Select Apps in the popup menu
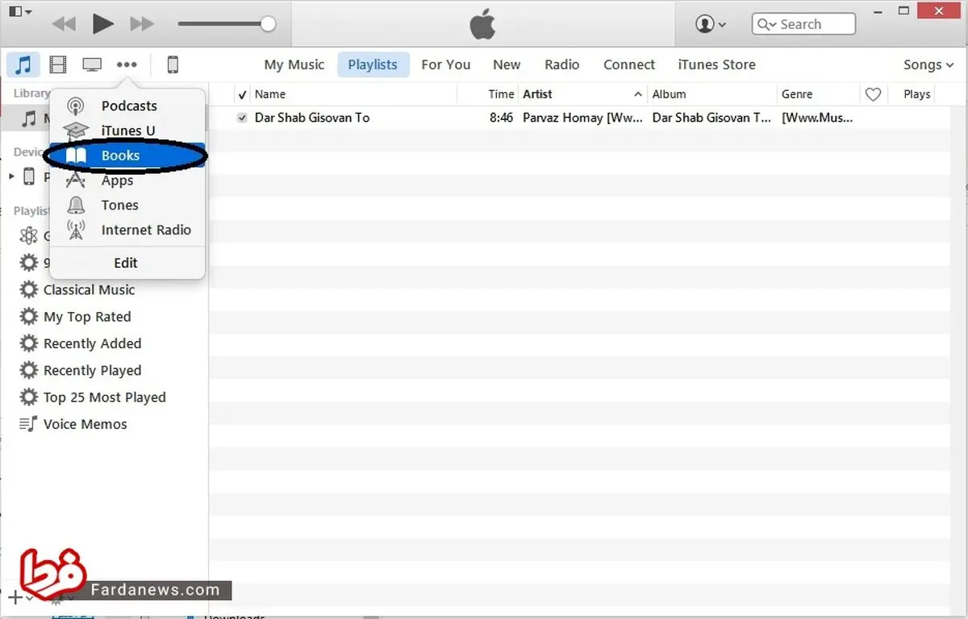The height and width of the screenshot is (619, 968). pos(127,181)
